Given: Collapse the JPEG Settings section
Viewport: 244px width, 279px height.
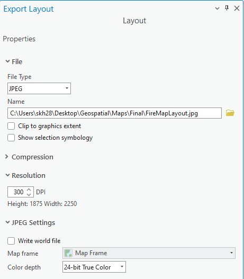Looking at the screenshot, I should point(7,222).
